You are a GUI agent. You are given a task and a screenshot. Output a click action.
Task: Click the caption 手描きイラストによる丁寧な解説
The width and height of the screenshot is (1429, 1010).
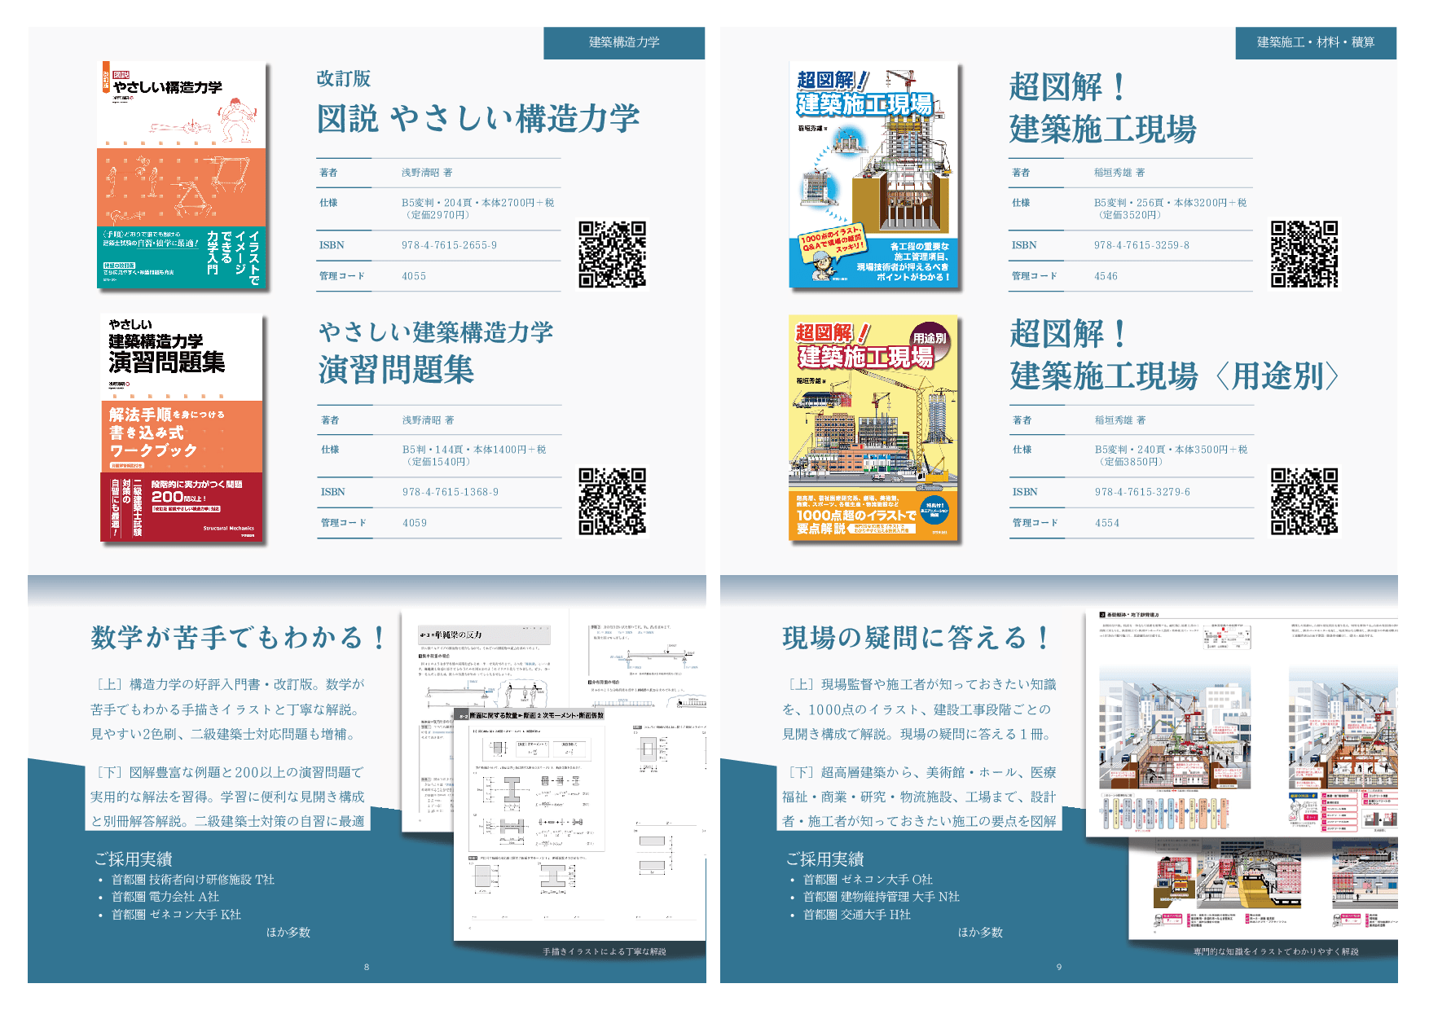(605, 951)
